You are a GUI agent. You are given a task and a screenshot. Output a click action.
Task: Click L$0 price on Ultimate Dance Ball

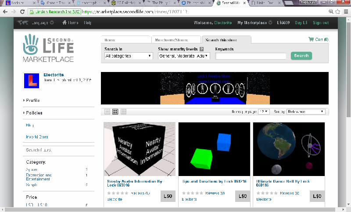(x=317, y=196)
